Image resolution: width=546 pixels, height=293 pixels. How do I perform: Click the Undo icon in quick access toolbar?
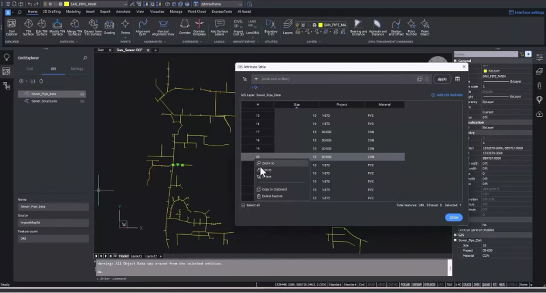(x=29, y=4)
